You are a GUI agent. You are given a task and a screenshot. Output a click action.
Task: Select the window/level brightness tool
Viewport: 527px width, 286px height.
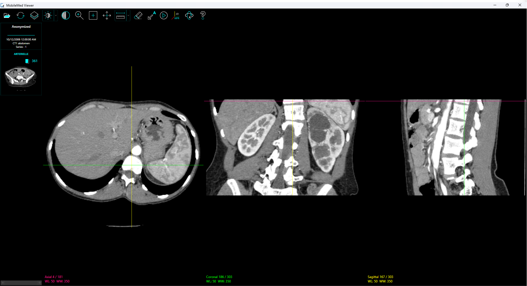click(x=48, y=15)
